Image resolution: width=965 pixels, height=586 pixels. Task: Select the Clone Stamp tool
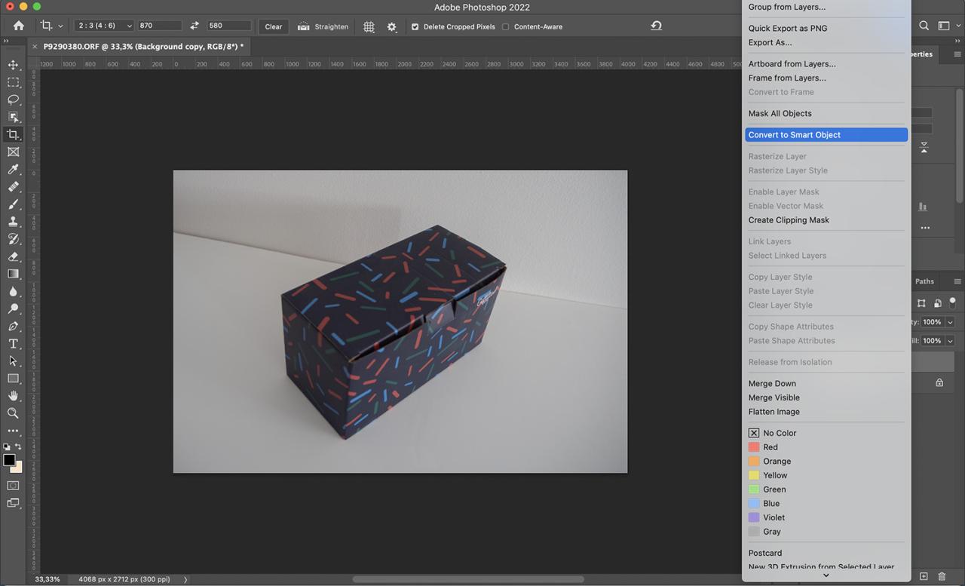pos(13,221)
